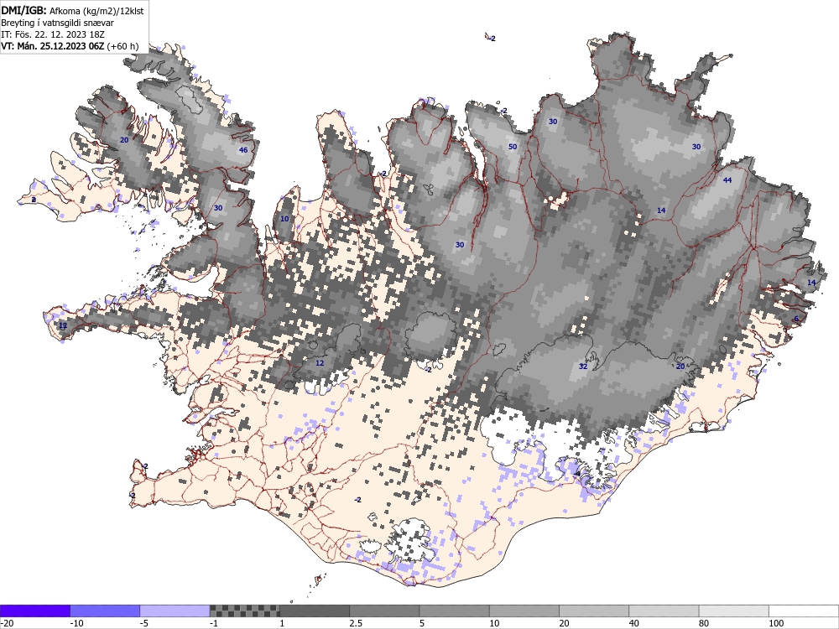This screenshot has height=629, width=839.
Task: Click the '6' value on the east coast
Action: pos(796,319)
